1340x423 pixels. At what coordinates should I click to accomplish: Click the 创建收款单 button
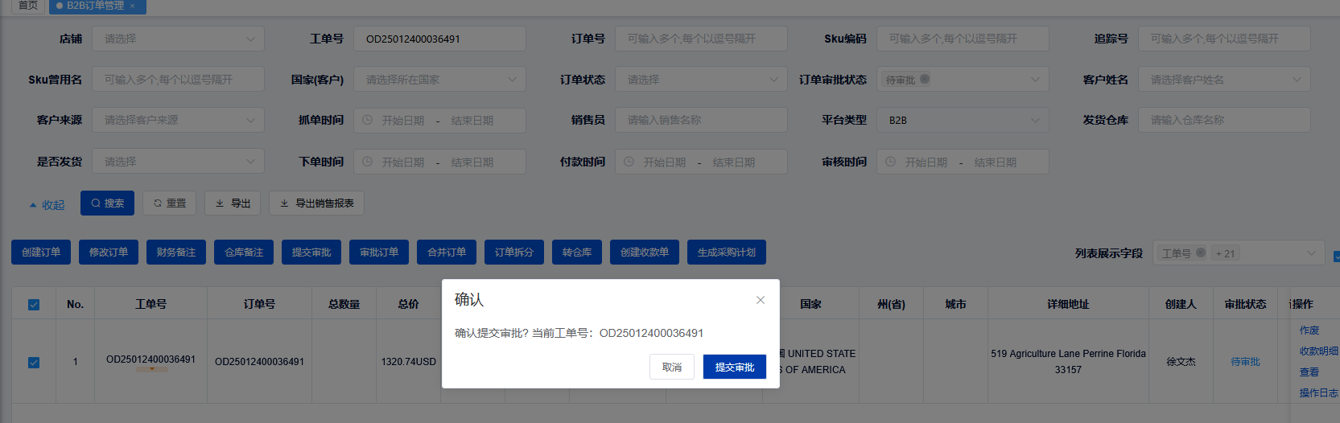pos(645,253)
